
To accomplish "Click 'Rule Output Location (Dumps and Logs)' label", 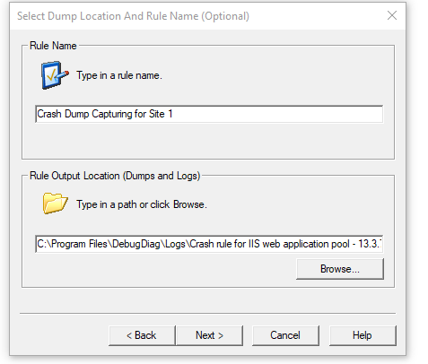I will (x=115, y=176).
